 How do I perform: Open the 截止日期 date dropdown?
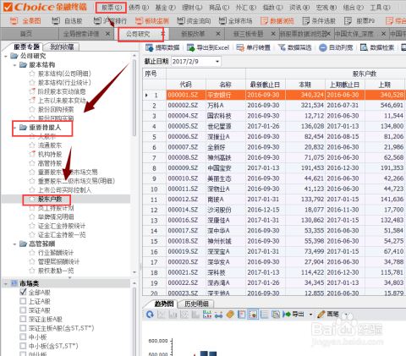click(217, 62)
